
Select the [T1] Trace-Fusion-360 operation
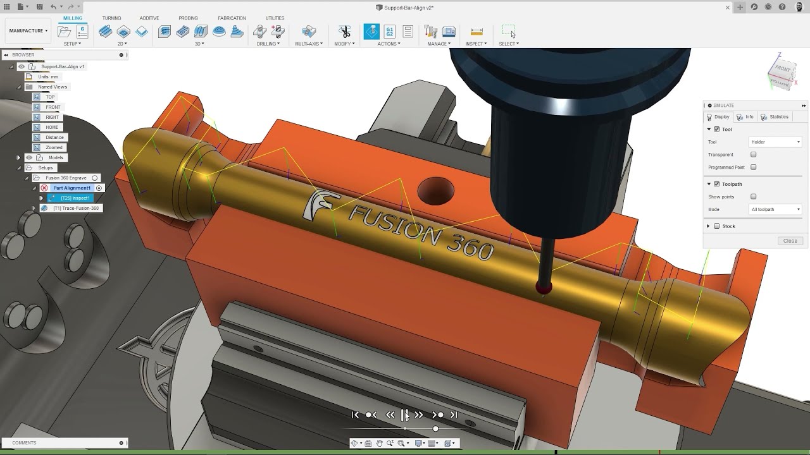pos(76,208)
